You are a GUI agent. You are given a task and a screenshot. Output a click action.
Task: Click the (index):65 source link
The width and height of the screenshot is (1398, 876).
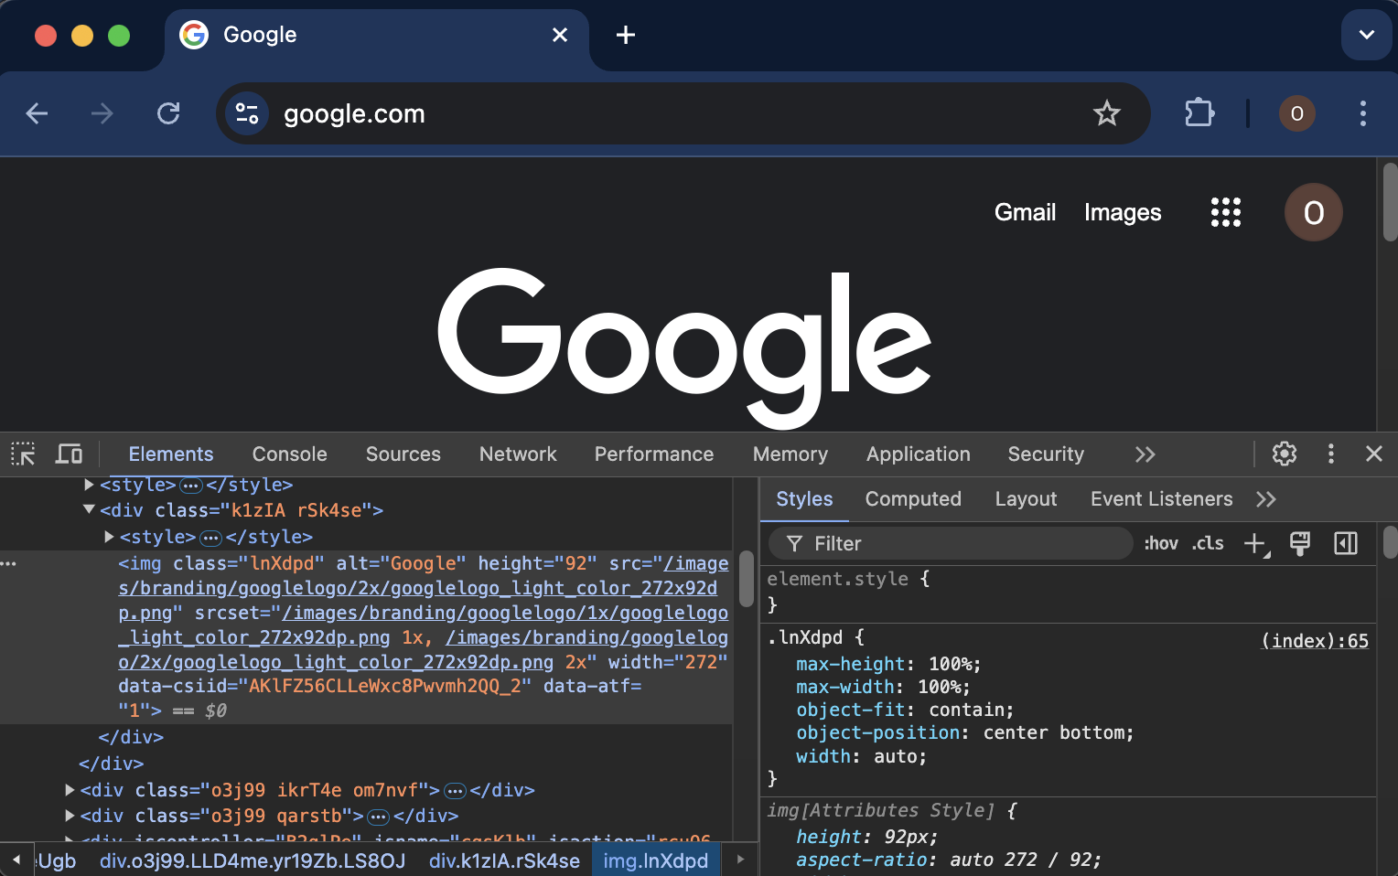[1314, 641]
